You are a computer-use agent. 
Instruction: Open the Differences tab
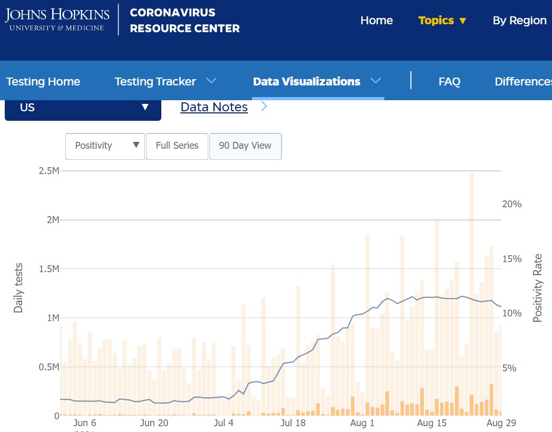click(523, 81)
